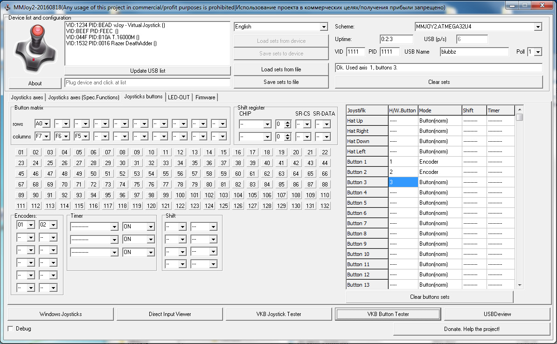The width and height of the screenshot is (557, 344).
Task: Open the Encoders 02 dropdown
Action: click(x=53, y=225)
